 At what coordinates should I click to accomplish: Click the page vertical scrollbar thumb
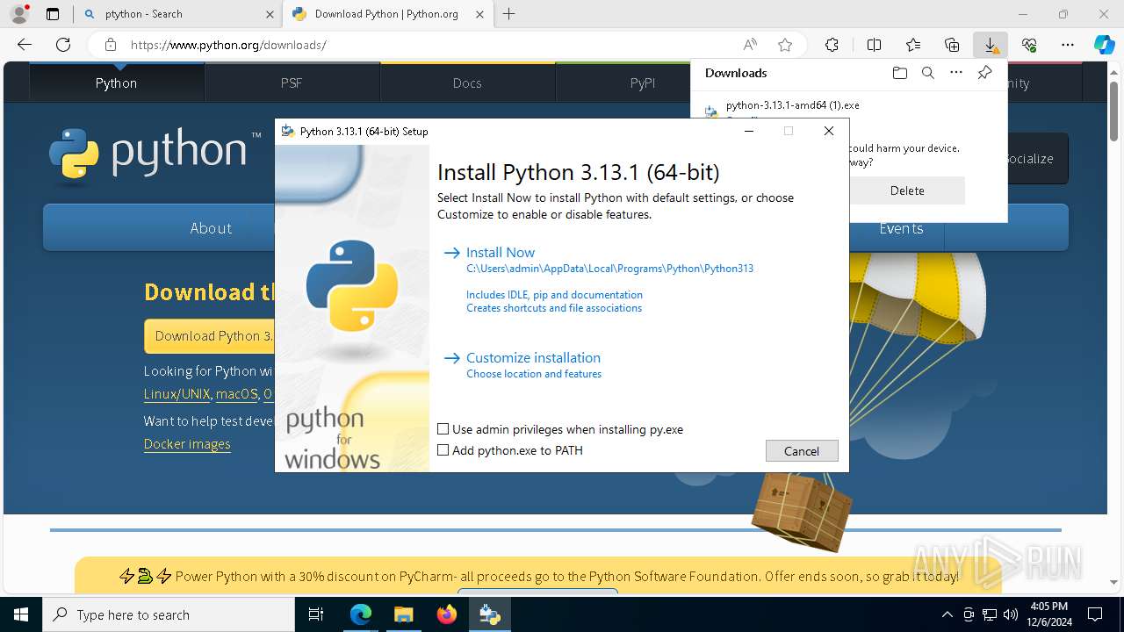[x=1114, y=110]
